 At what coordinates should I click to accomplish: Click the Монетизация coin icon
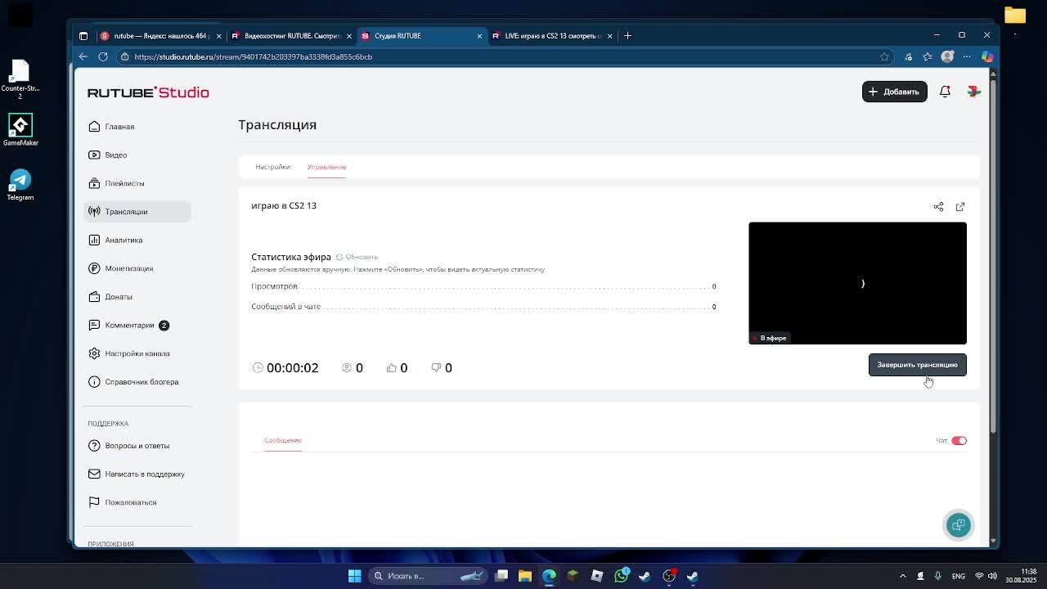pos(94,268)
